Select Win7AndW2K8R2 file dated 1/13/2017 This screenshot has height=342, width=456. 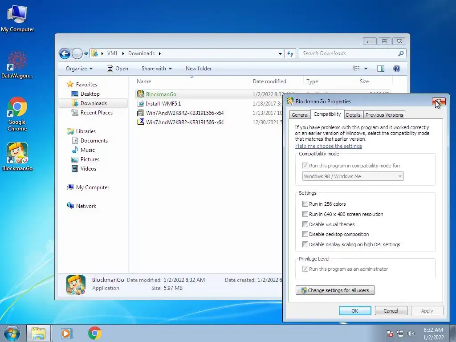[185, 113]
